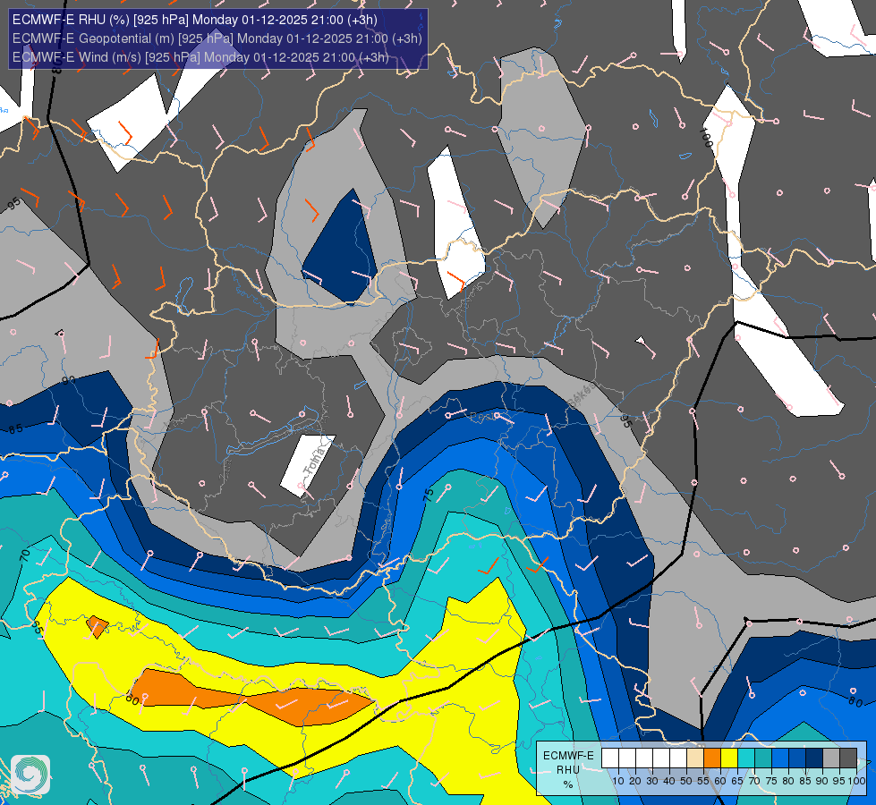Screen dimensions: 876x805
Task: Click the '30' tick label in the legend
Action: (652, 781)
